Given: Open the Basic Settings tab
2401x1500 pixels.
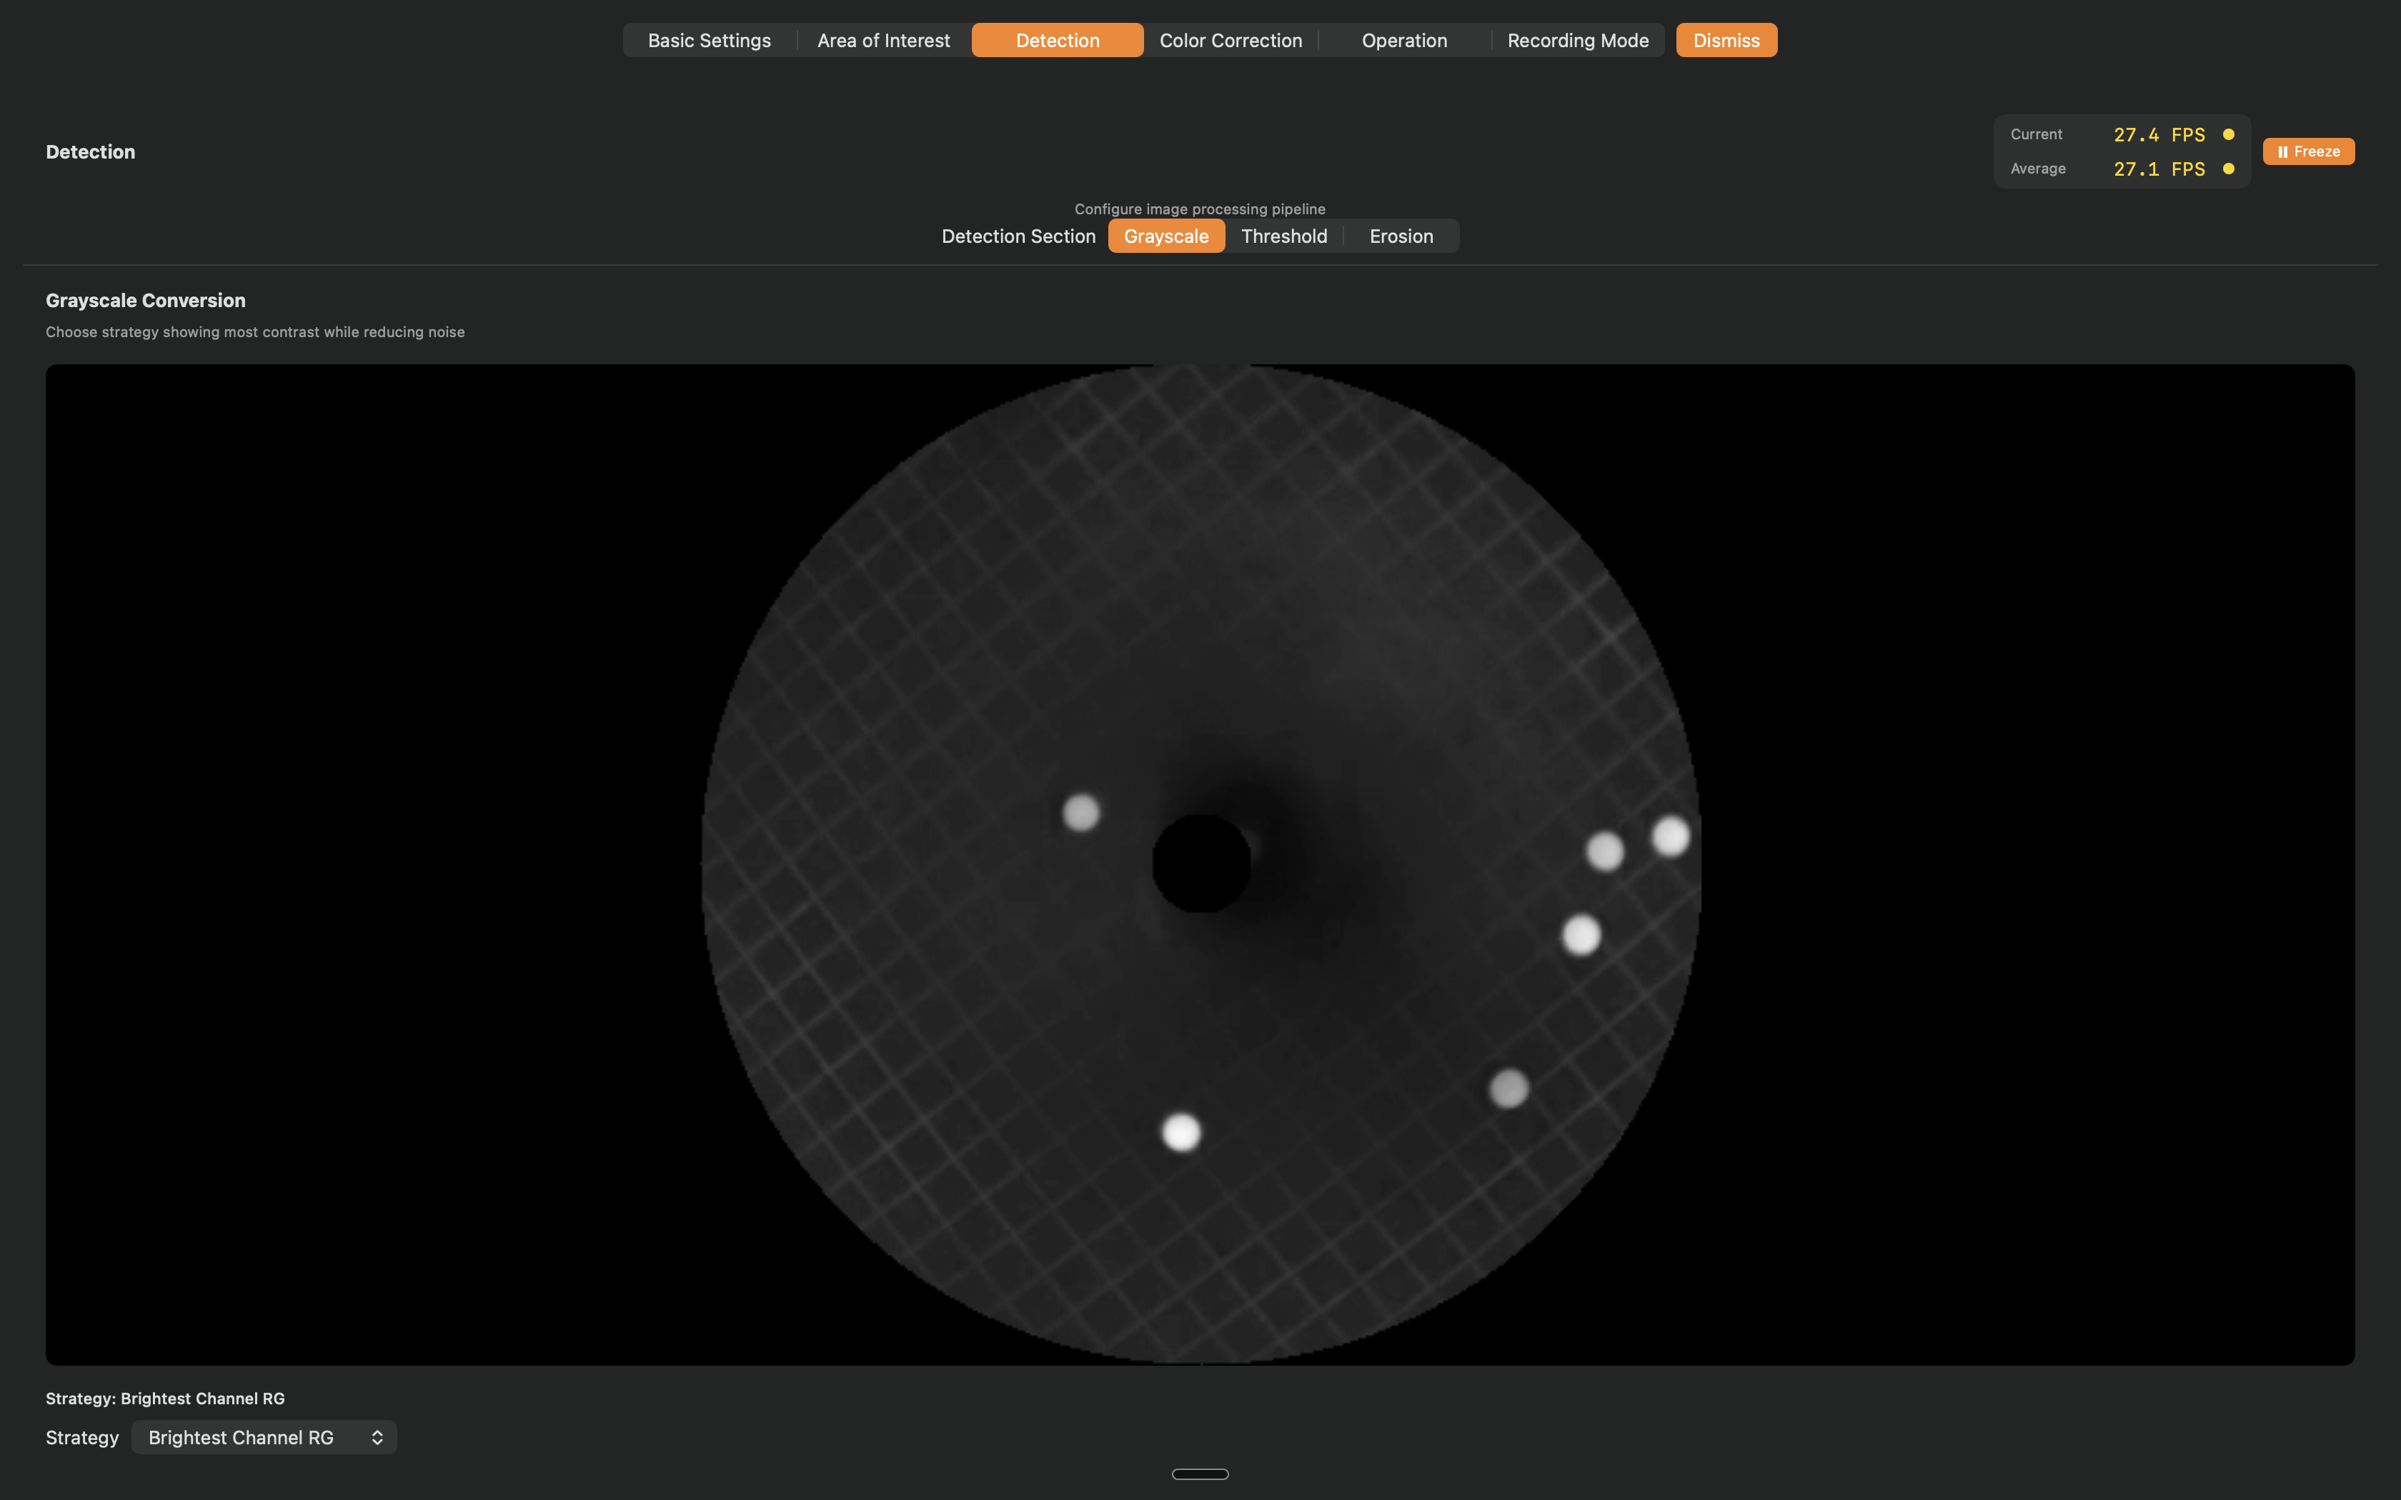Looking at the screenshot, I should [x=710, y=41].
